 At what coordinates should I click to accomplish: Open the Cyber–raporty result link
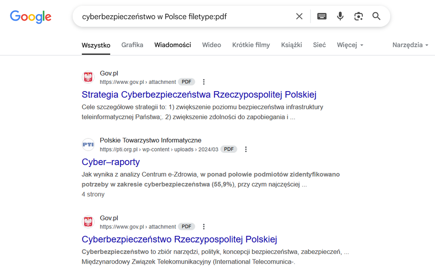(x=110, y=162)
